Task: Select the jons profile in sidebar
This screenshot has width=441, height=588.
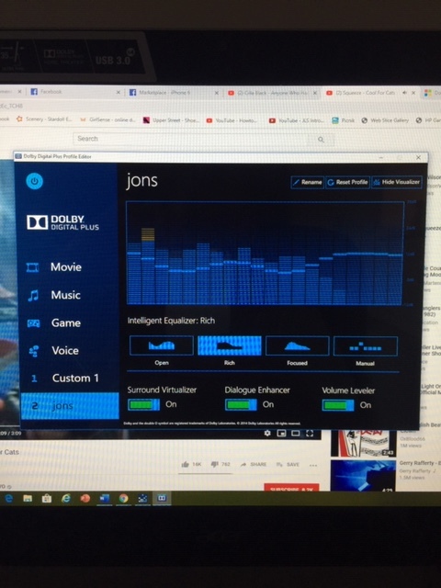Action: pyautogui.click(x=70, y=406)
